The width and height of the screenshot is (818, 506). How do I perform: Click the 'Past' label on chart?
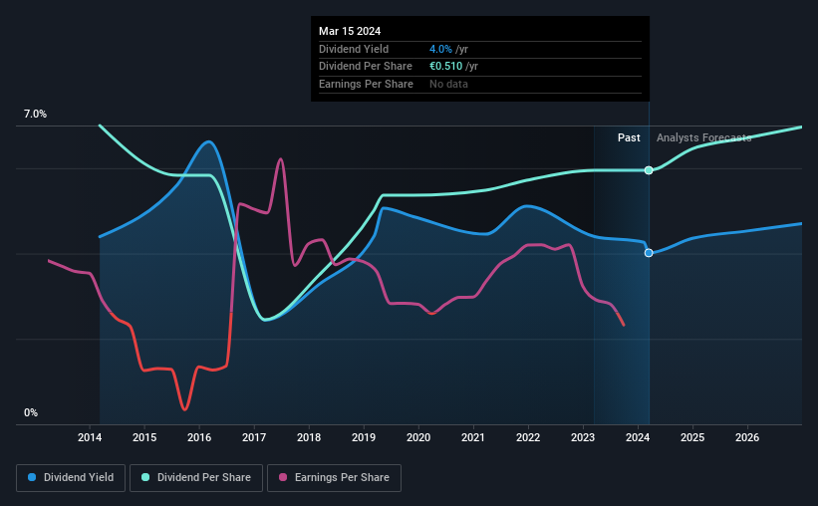click(629, 137)
